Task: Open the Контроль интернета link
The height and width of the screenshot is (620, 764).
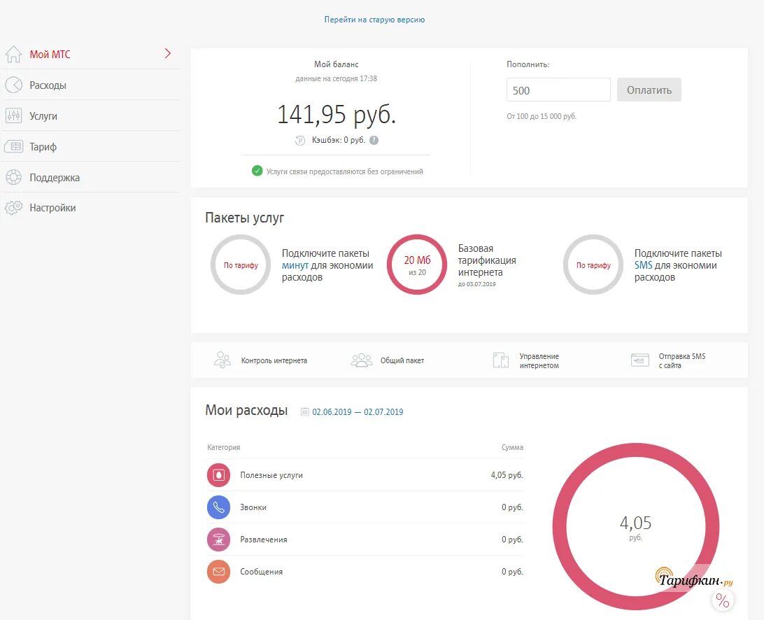Action: point(274,360)
